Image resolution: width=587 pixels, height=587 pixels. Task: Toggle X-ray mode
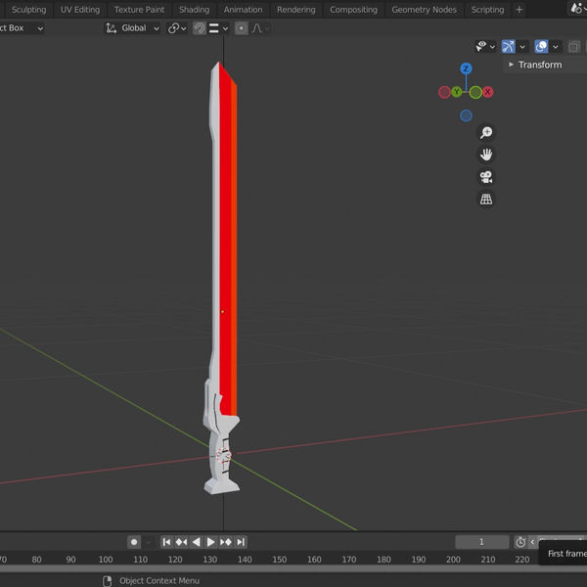[573, 47]
